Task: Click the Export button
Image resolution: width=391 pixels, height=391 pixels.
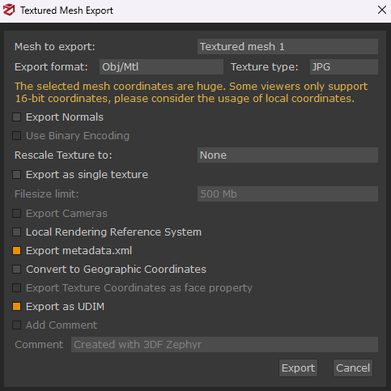Action: click(x=298, y=368)
